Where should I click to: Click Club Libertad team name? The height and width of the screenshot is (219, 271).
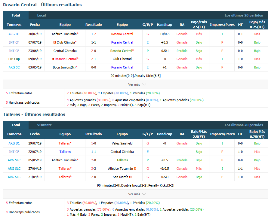[x=122, y=59]
